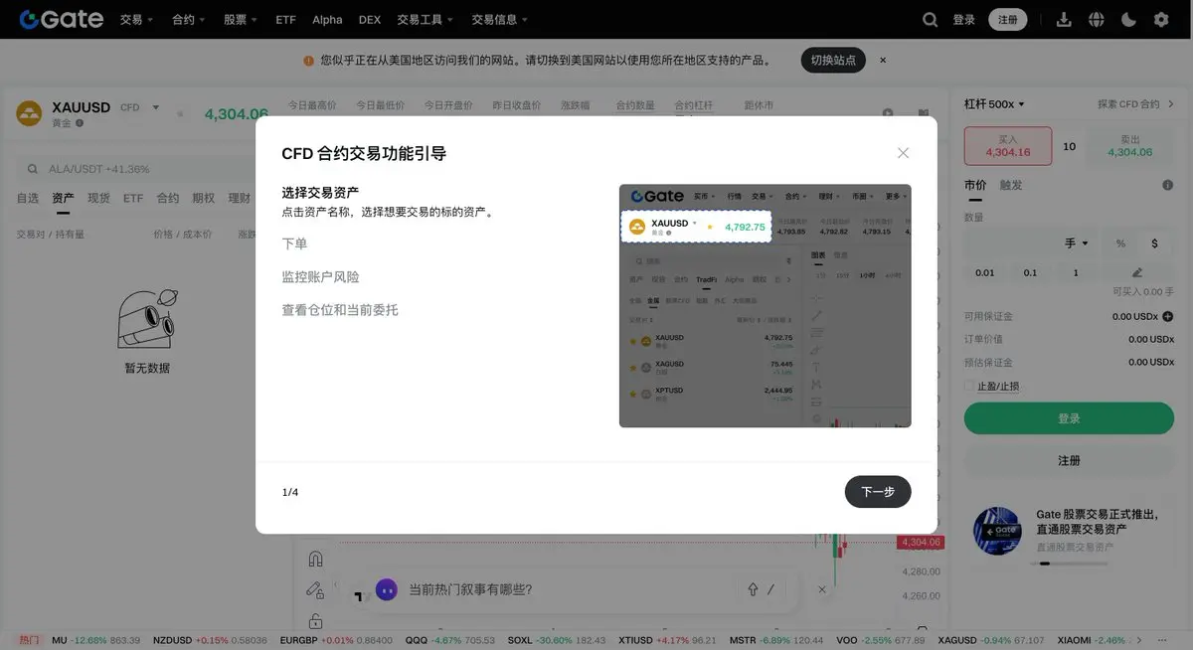1193x650 pixels.
Task: Jump to guide step 下单
Action: (x=294, y=244)
